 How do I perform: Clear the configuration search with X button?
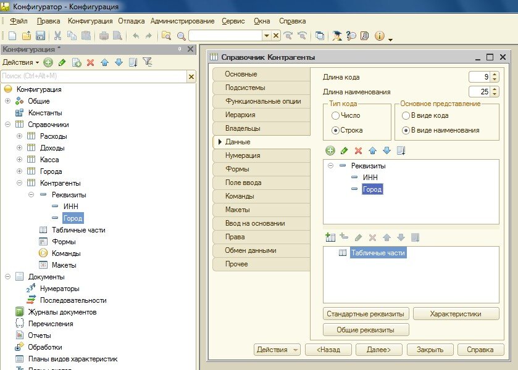(x=191, y=76)
